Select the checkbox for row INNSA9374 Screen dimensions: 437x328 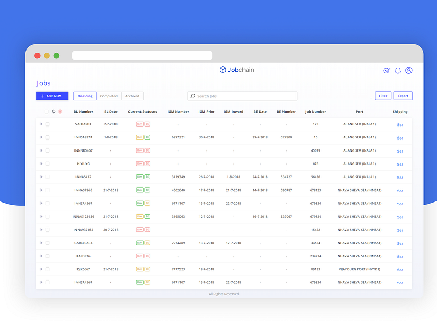(47, 137)
